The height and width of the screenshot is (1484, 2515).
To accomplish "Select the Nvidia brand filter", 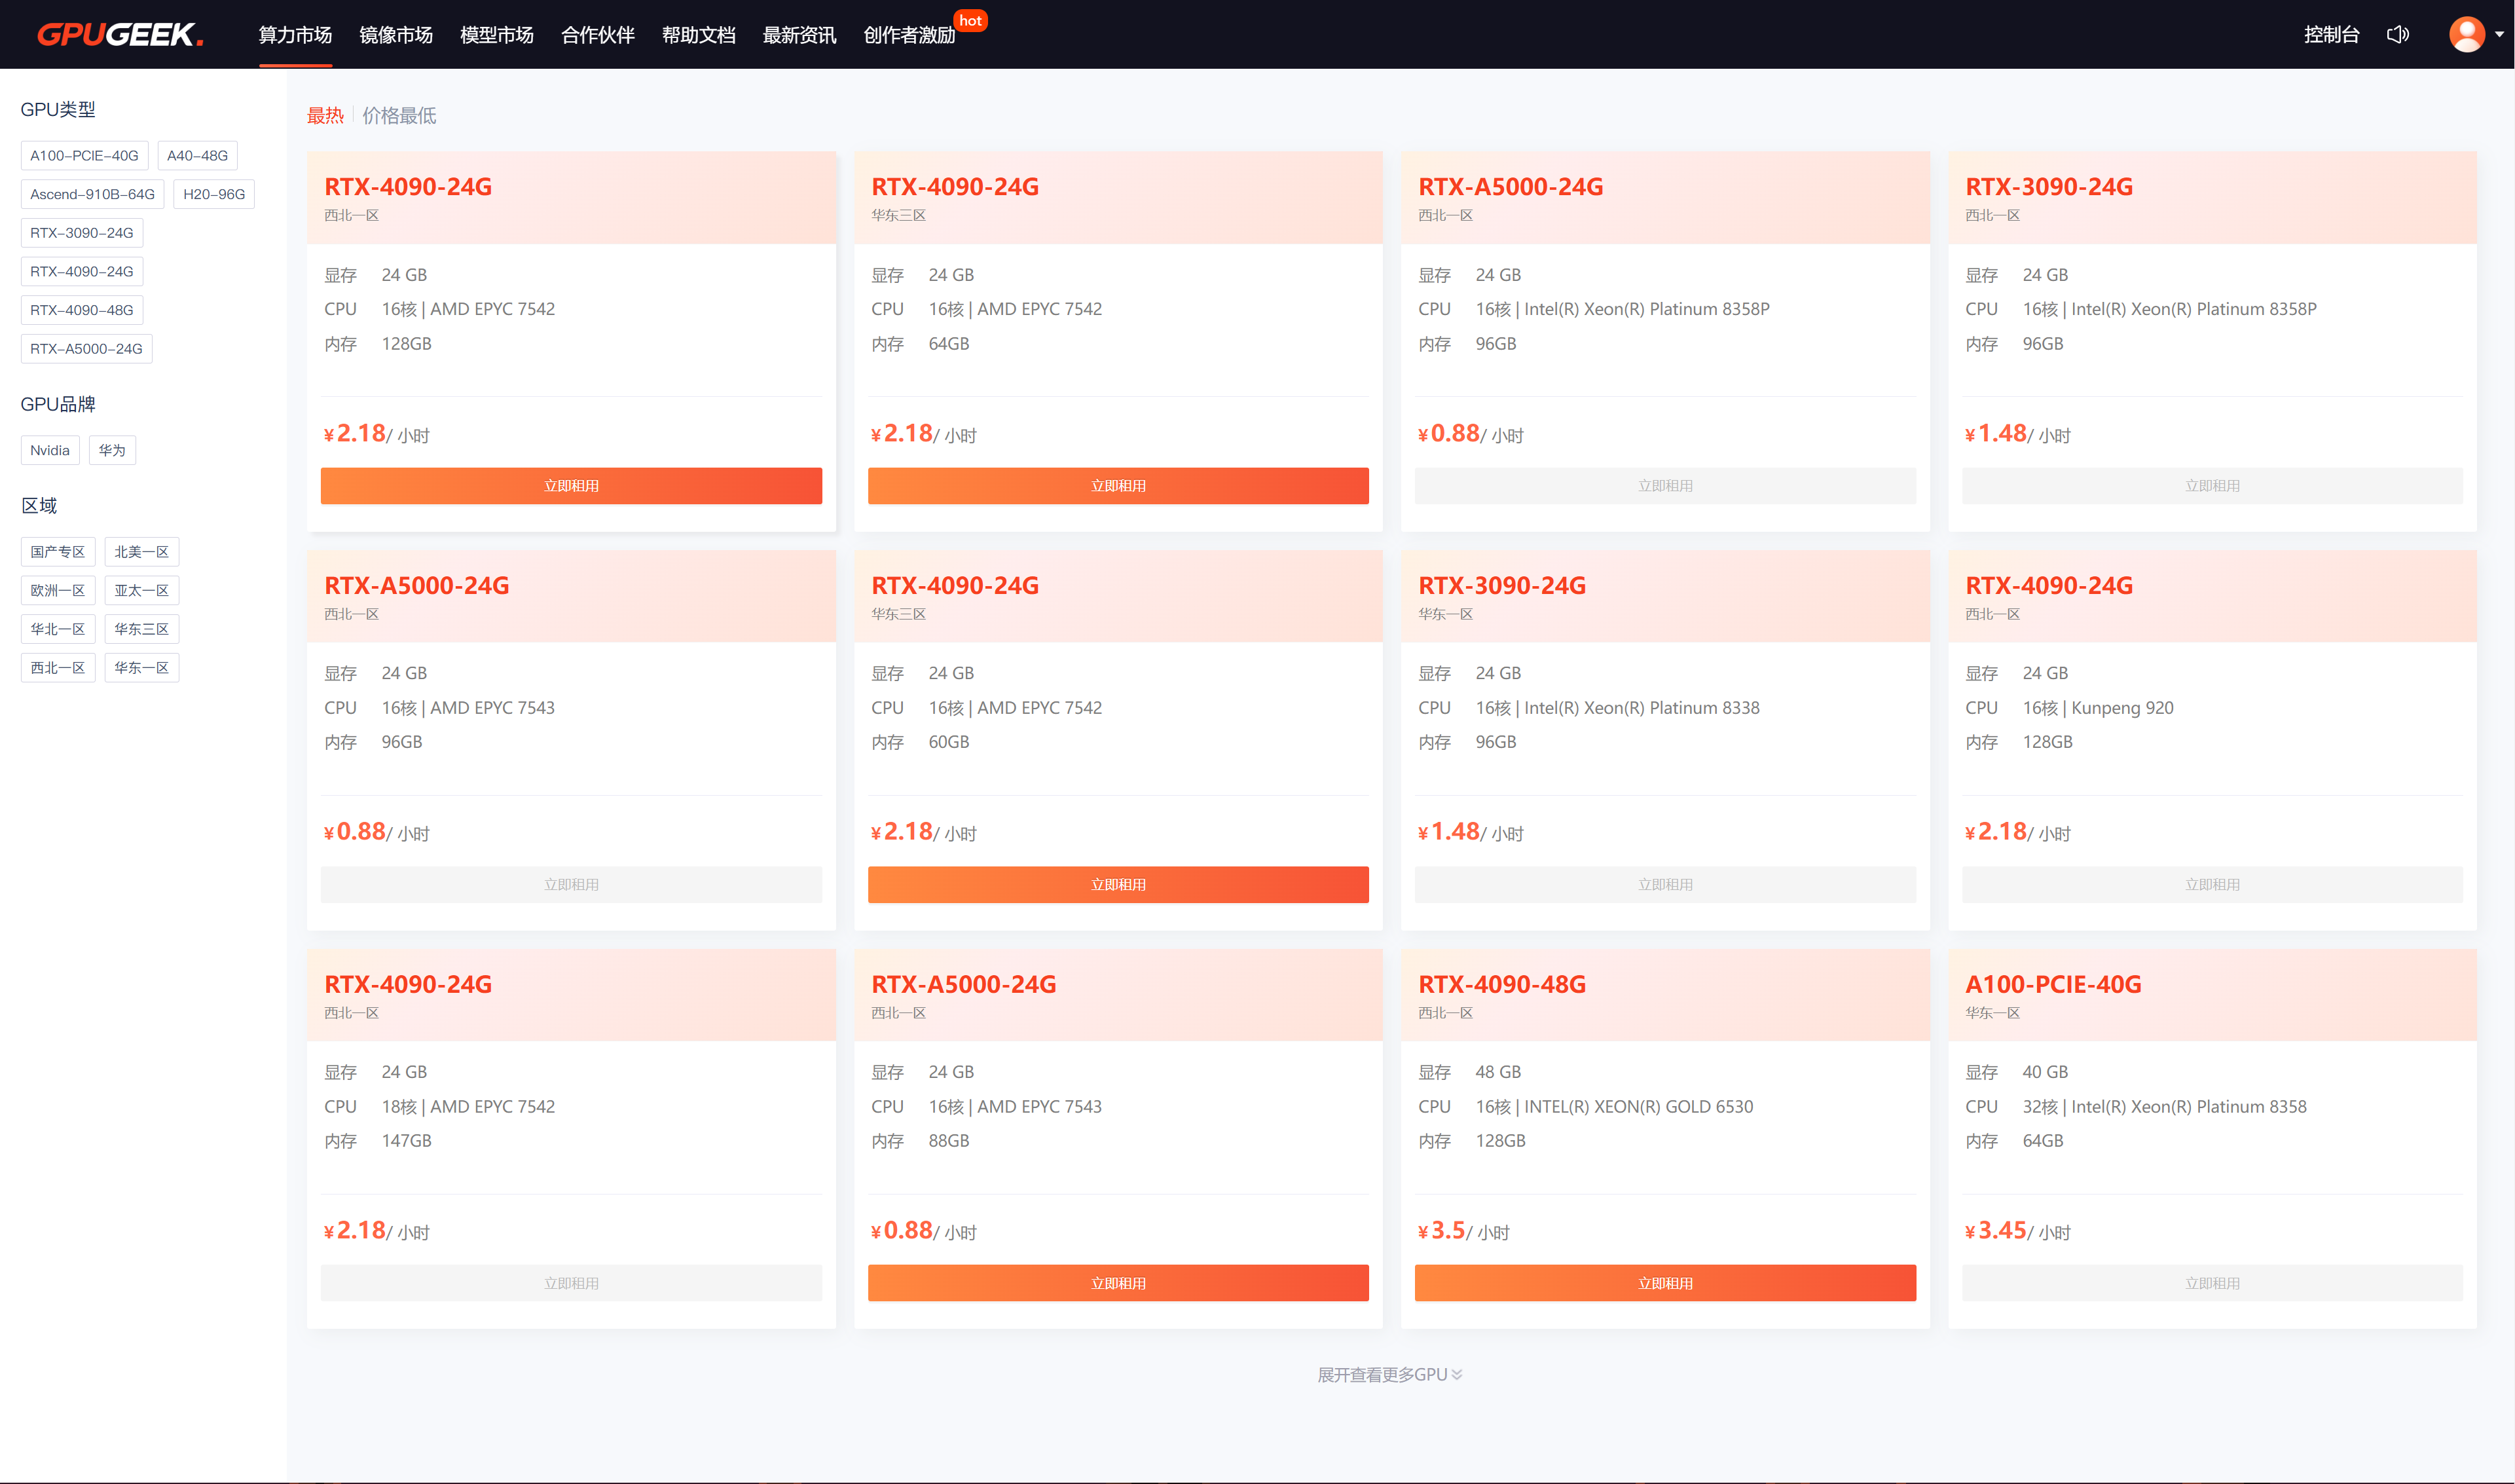I will pos(50,450).
